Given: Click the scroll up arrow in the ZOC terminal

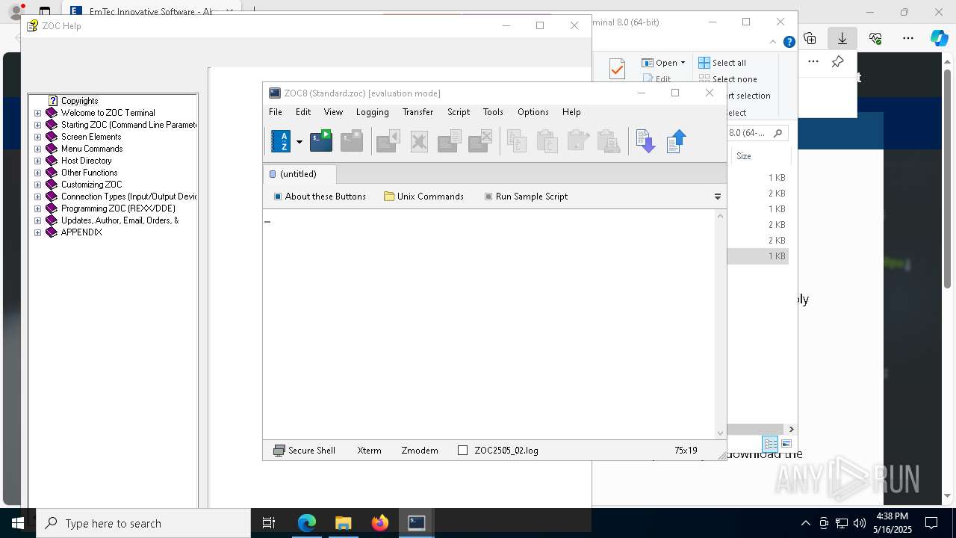Looking at the screenshot, I should pyautogui.click(x=720, y=216).
